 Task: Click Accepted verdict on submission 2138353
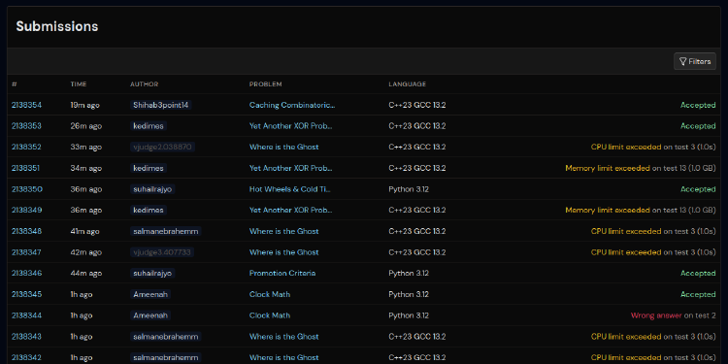point(698,126)
